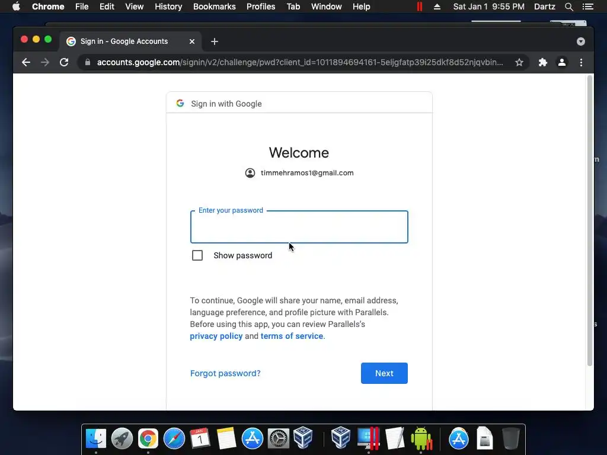Open Parallels Desktop in the Dock
Screen dimensions: 607x455
point(368,438)
